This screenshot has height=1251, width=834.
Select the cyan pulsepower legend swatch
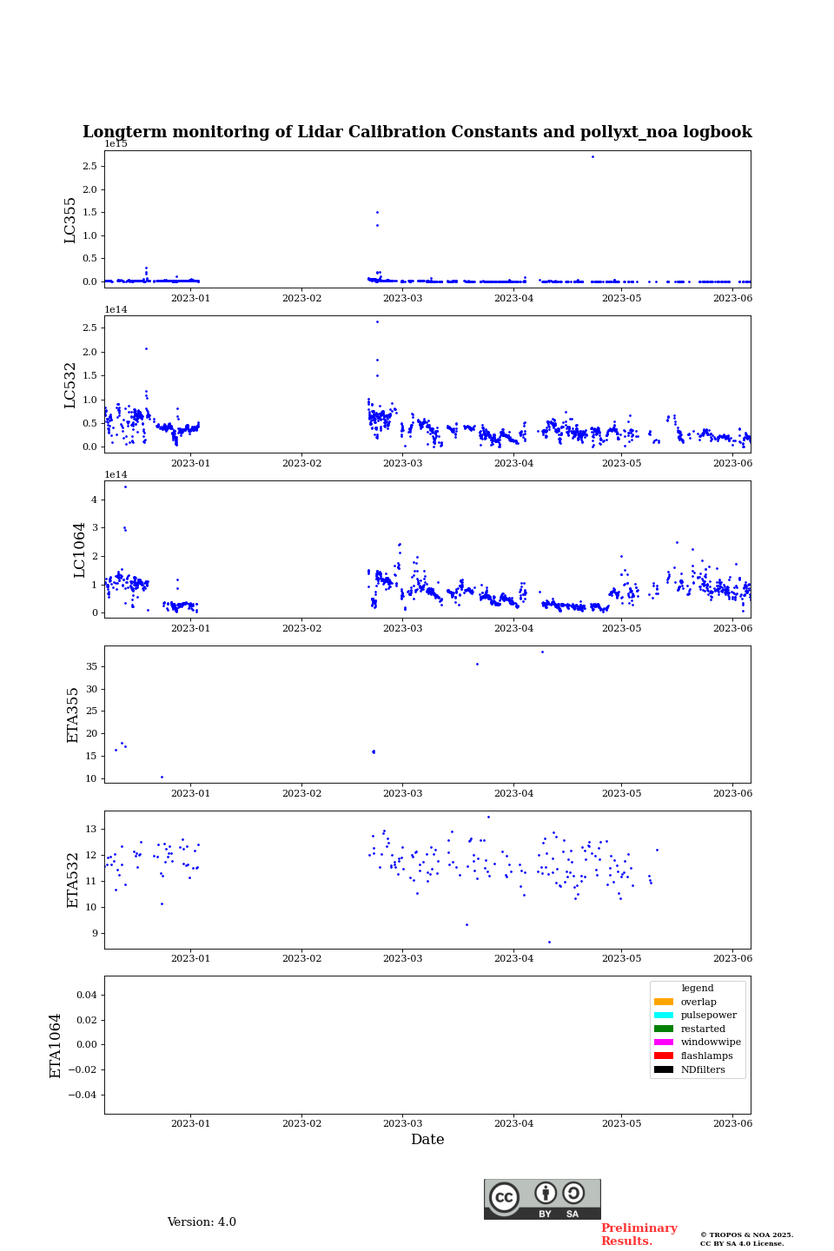[664, 1015]
